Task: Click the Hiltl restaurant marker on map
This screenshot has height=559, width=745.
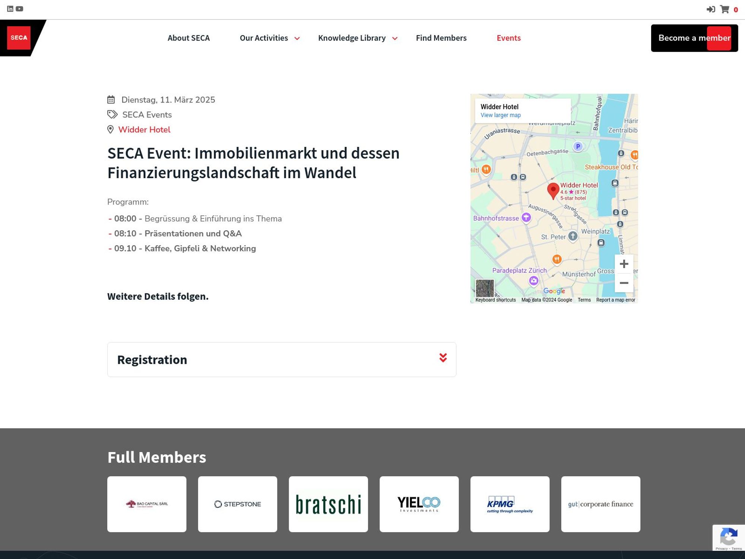Action: coord(486,170)
